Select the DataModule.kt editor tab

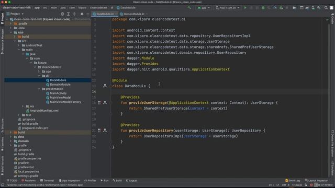(x=105, y=14)
